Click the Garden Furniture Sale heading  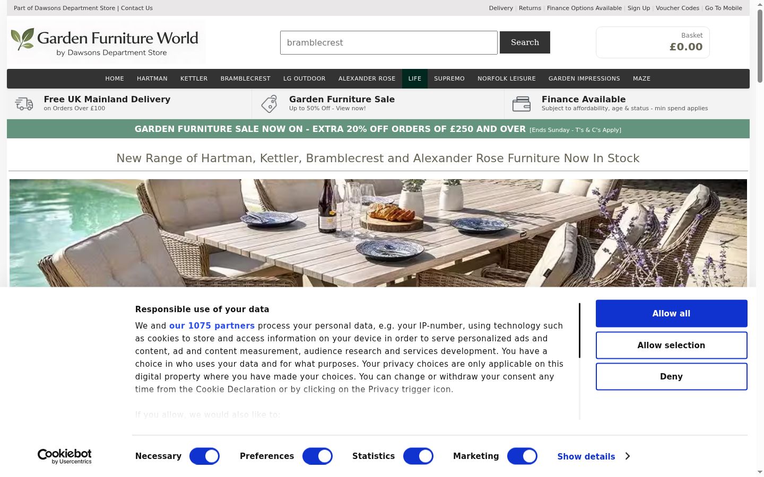pyautogui.click(x=342, y=99)
